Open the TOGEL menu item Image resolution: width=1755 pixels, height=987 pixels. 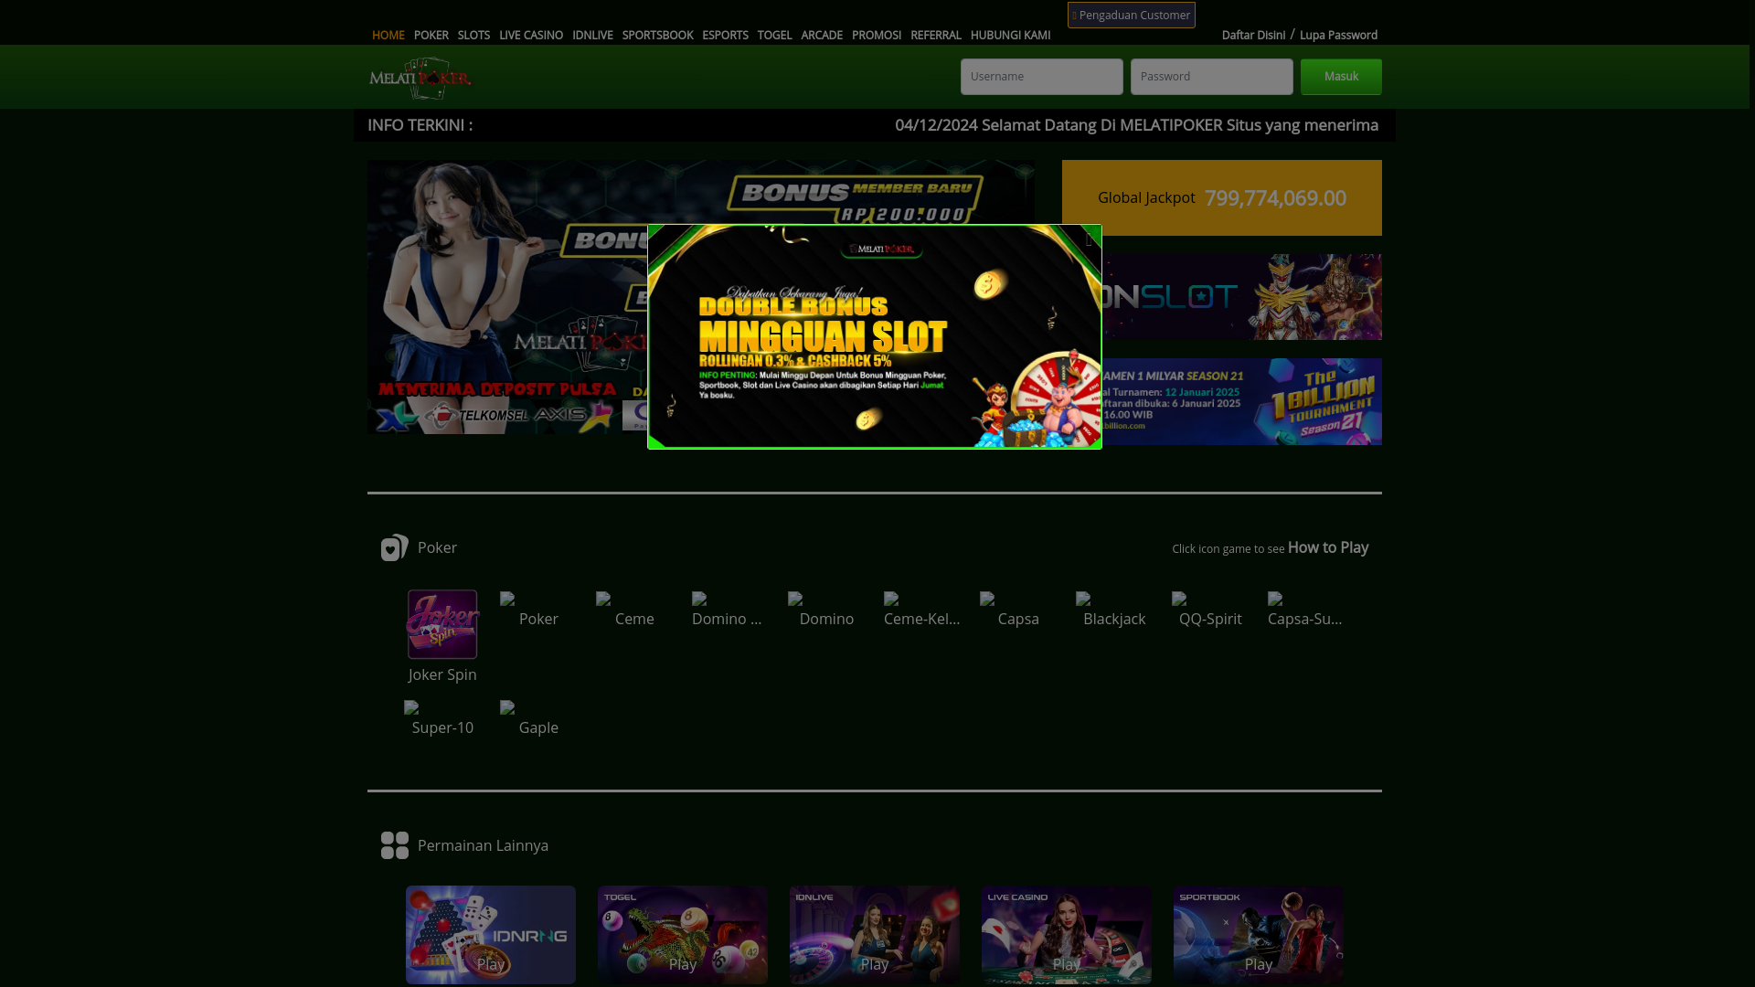tap(774, 35)
